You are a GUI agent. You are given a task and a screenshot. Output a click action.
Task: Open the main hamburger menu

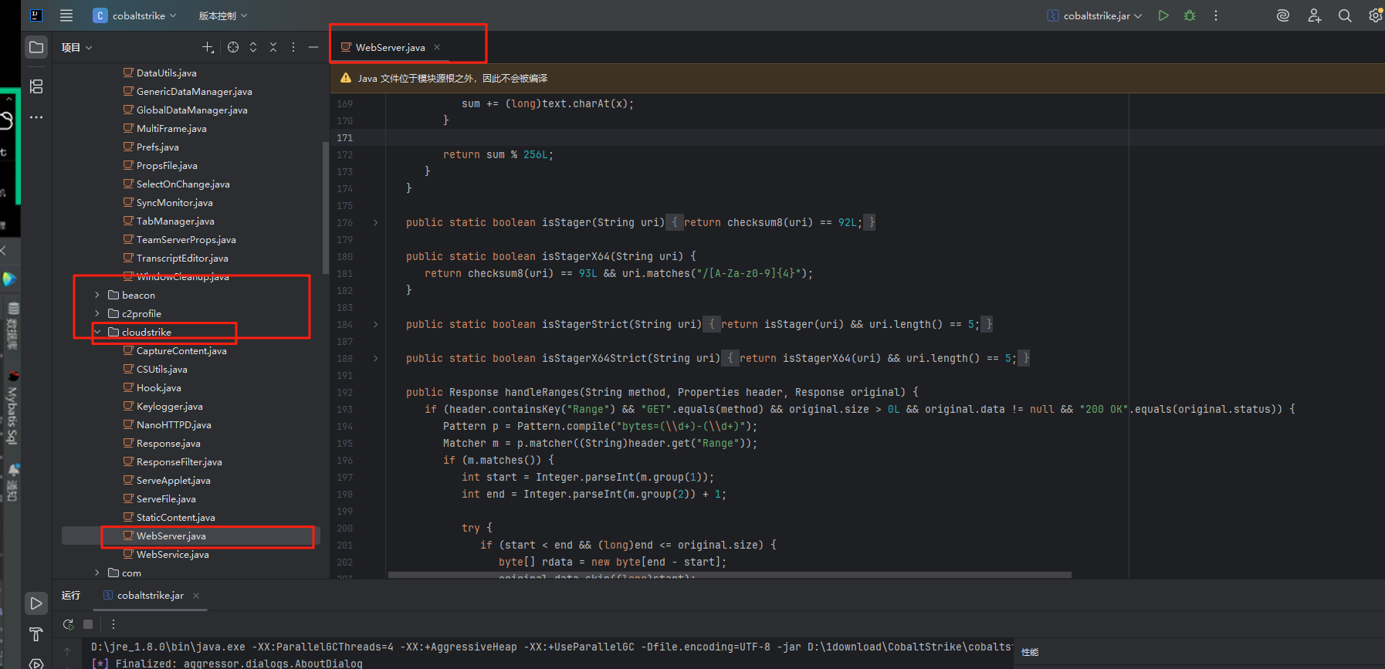click(66, 15)
